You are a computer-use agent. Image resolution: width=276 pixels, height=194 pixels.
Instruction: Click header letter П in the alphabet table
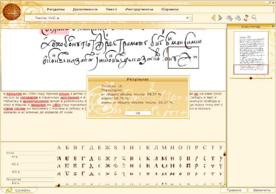(x=188, y=147)
